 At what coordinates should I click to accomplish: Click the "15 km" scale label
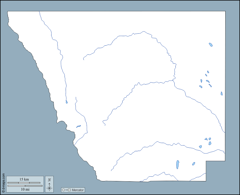point(24,179)
